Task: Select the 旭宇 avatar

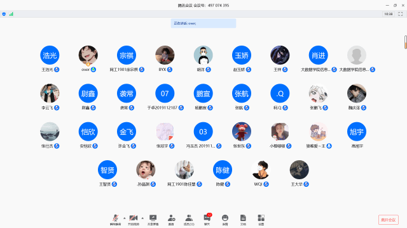Action: [x=357, y=132]
